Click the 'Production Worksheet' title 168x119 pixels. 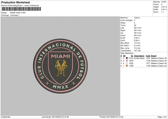(x=15, y=2)
